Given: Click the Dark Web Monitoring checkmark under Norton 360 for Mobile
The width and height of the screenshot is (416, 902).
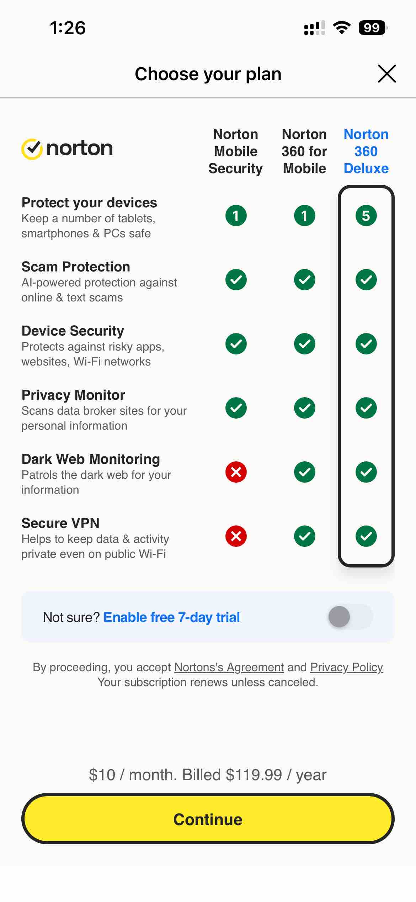Looking at the screenshot, I should 304,472.
